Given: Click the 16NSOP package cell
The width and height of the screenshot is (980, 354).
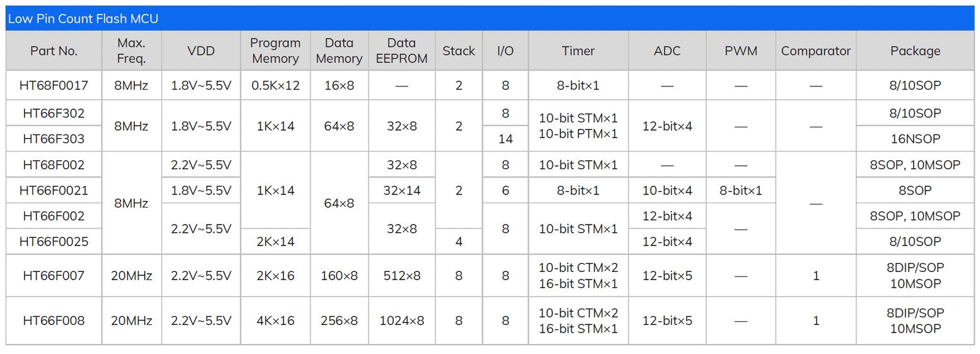Looking at the screenshot, I should [x=915, y=139].
